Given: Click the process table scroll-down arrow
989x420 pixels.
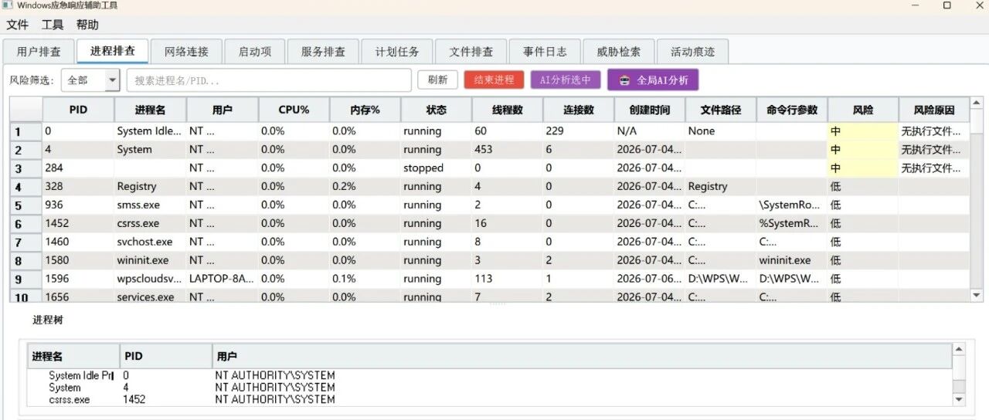Looking at the screenshot, I should point(977,295).
